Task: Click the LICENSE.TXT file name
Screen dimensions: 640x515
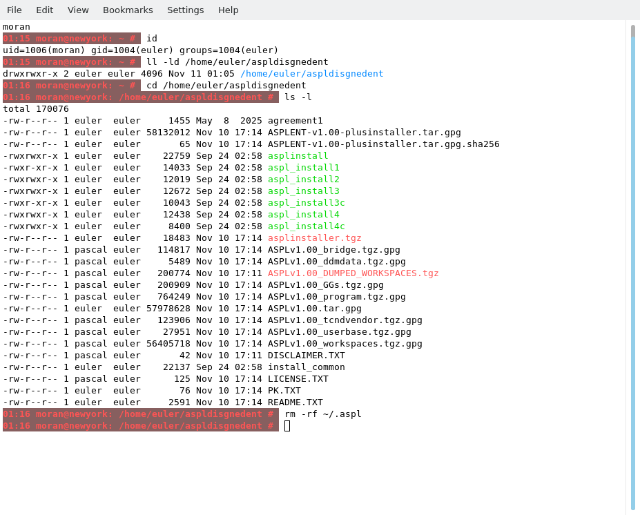Action: (298, 379)
